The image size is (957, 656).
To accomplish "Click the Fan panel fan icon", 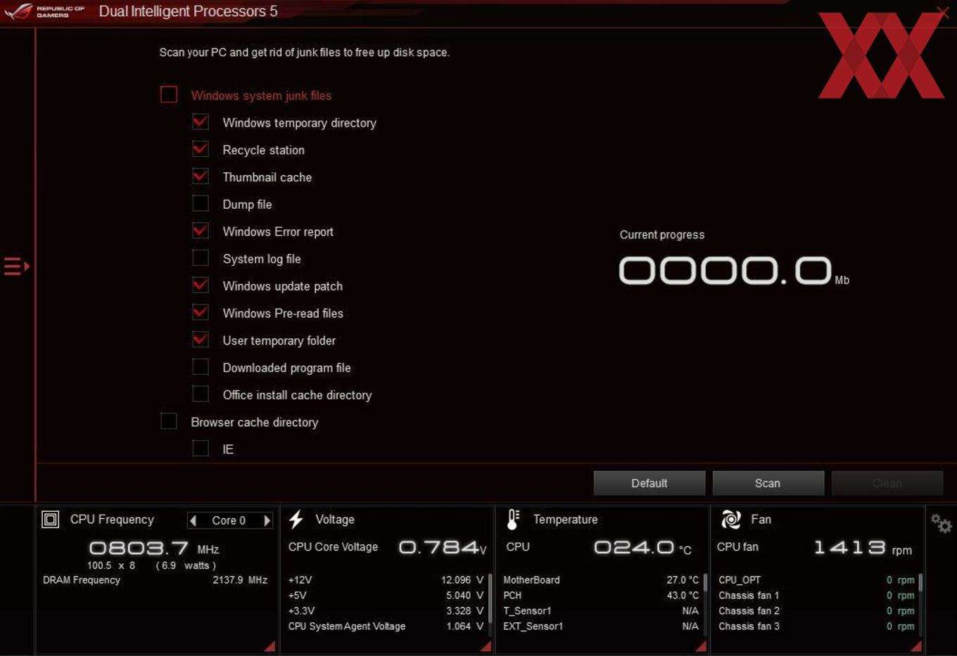I will coord(731,520).
